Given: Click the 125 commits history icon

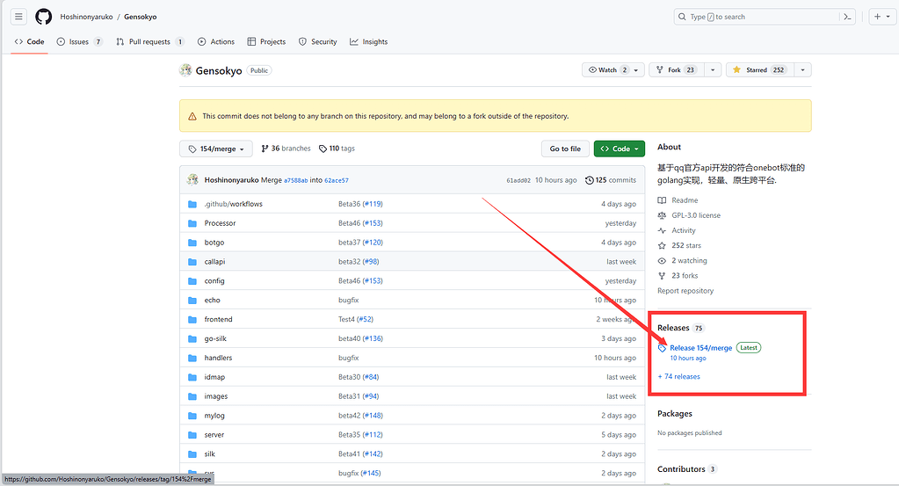Looking at the screenshot, I should point(590,180).
